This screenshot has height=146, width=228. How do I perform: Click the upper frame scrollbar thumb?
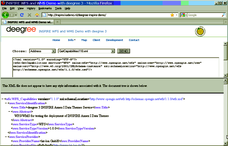226,53
